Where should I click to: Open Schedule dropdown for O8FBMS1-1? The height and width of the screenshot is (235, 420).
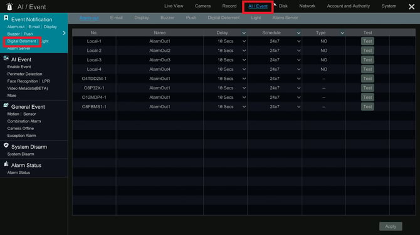pos(298,107)
